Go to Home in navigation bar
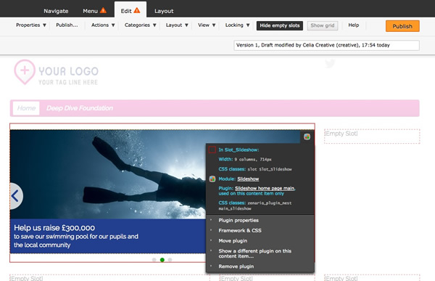Viewport: 435px width, 281px height. 26,108
